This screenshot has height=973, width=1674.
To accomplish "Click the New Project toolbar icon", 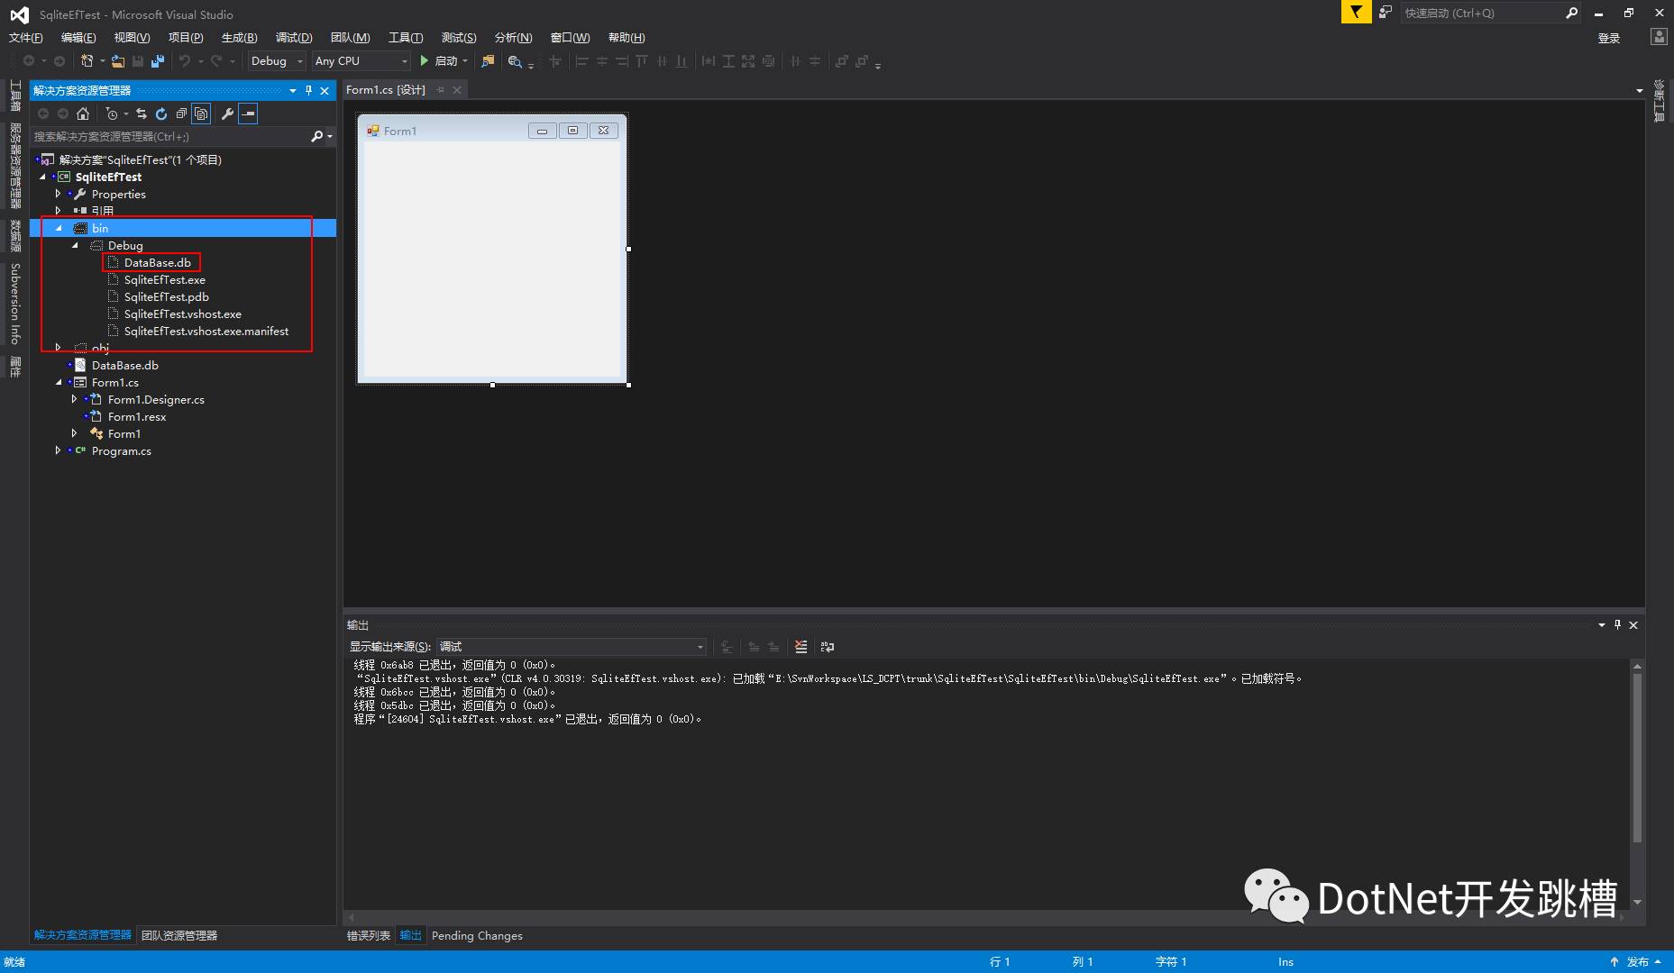I will [87, 61].
